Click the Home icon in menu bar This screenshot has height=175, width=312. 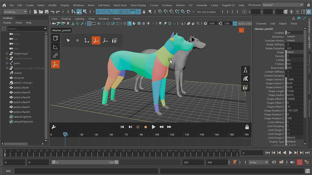coord(4,6)
